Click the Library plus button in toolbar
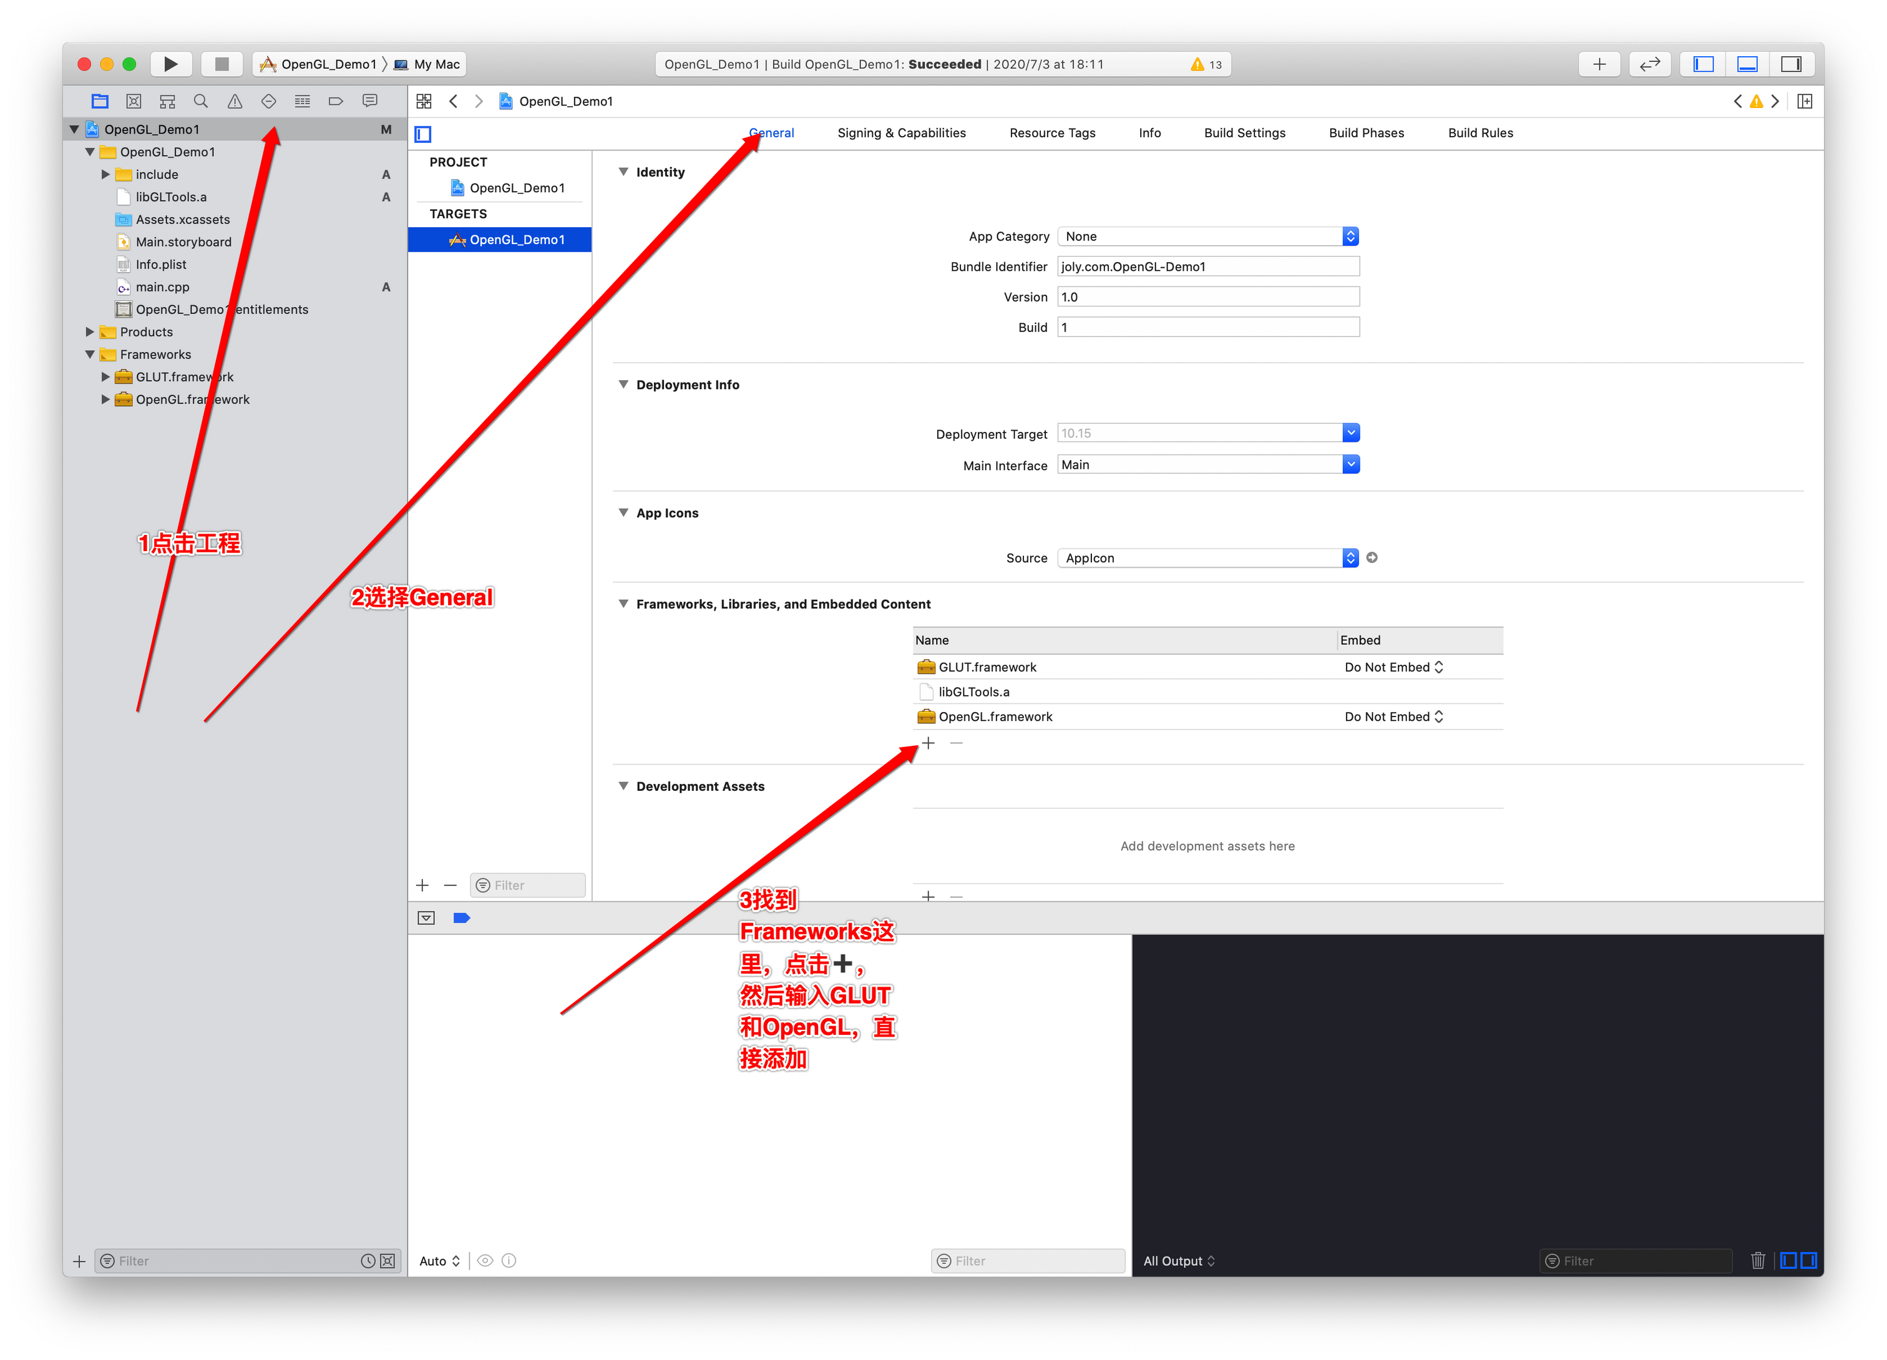1887x1360 pixels. point(1598,64)
